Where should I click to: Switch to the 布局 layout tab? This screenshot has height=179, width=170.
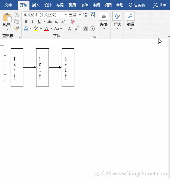pos(60,5)
